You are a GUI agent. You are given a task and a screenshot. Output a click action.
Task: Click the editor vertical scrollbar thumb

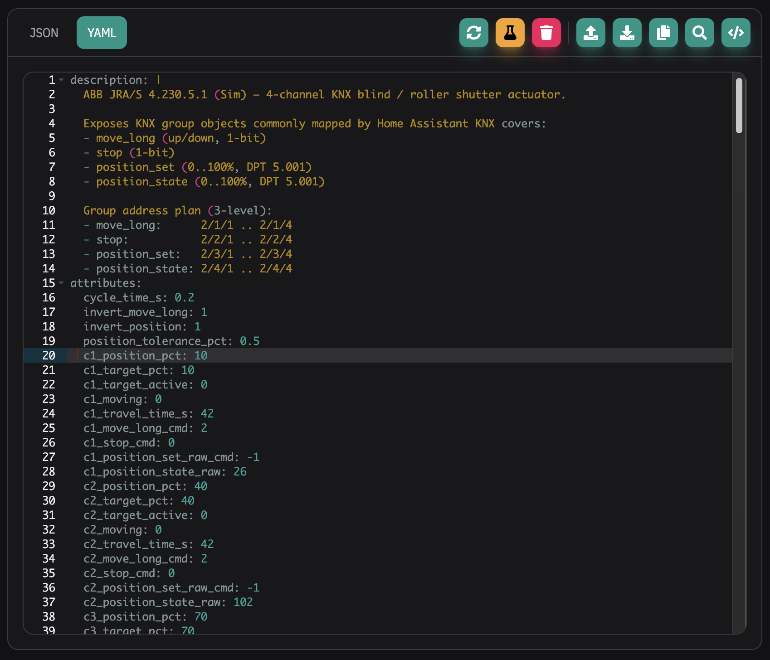pyautogui.click(x=739, y=105)
